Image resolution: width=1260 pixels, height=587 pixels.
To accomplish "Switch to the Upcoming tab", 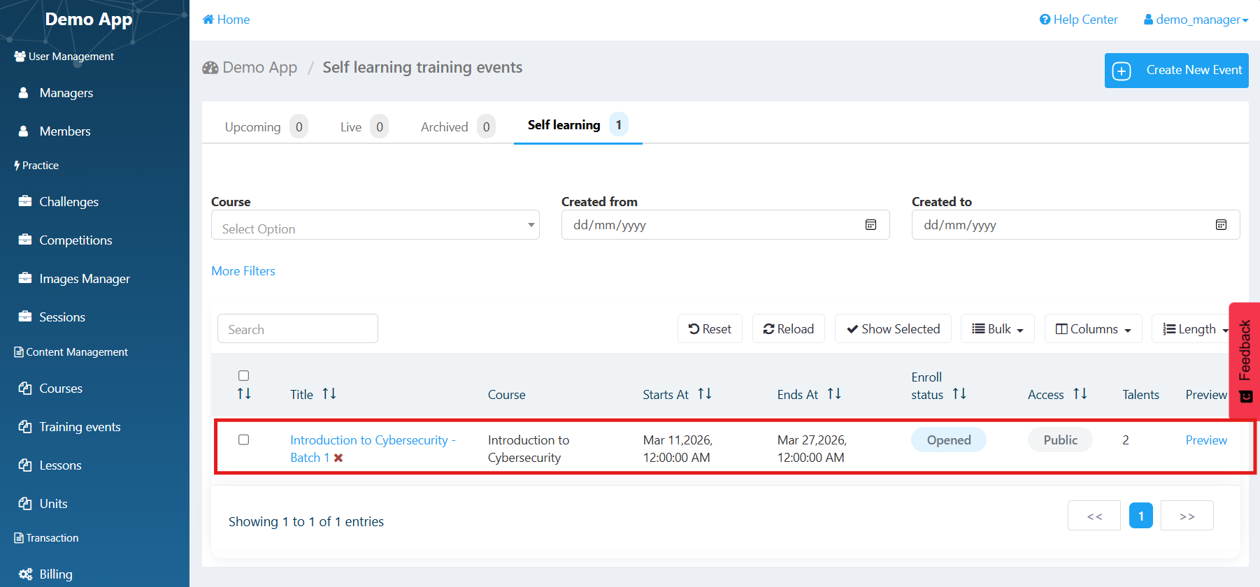I will (x=266, y=126).
